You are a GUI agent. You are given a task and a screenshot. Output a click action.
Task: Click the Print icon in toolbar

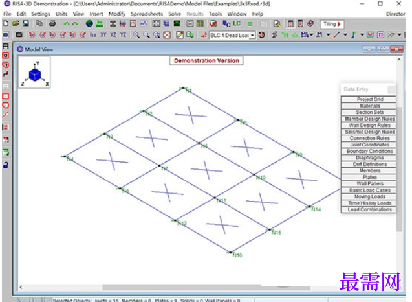52,24
